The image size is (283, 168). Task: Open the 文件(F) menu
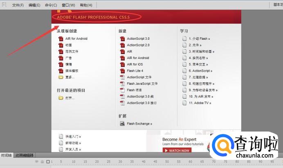(x=18, y=5)
